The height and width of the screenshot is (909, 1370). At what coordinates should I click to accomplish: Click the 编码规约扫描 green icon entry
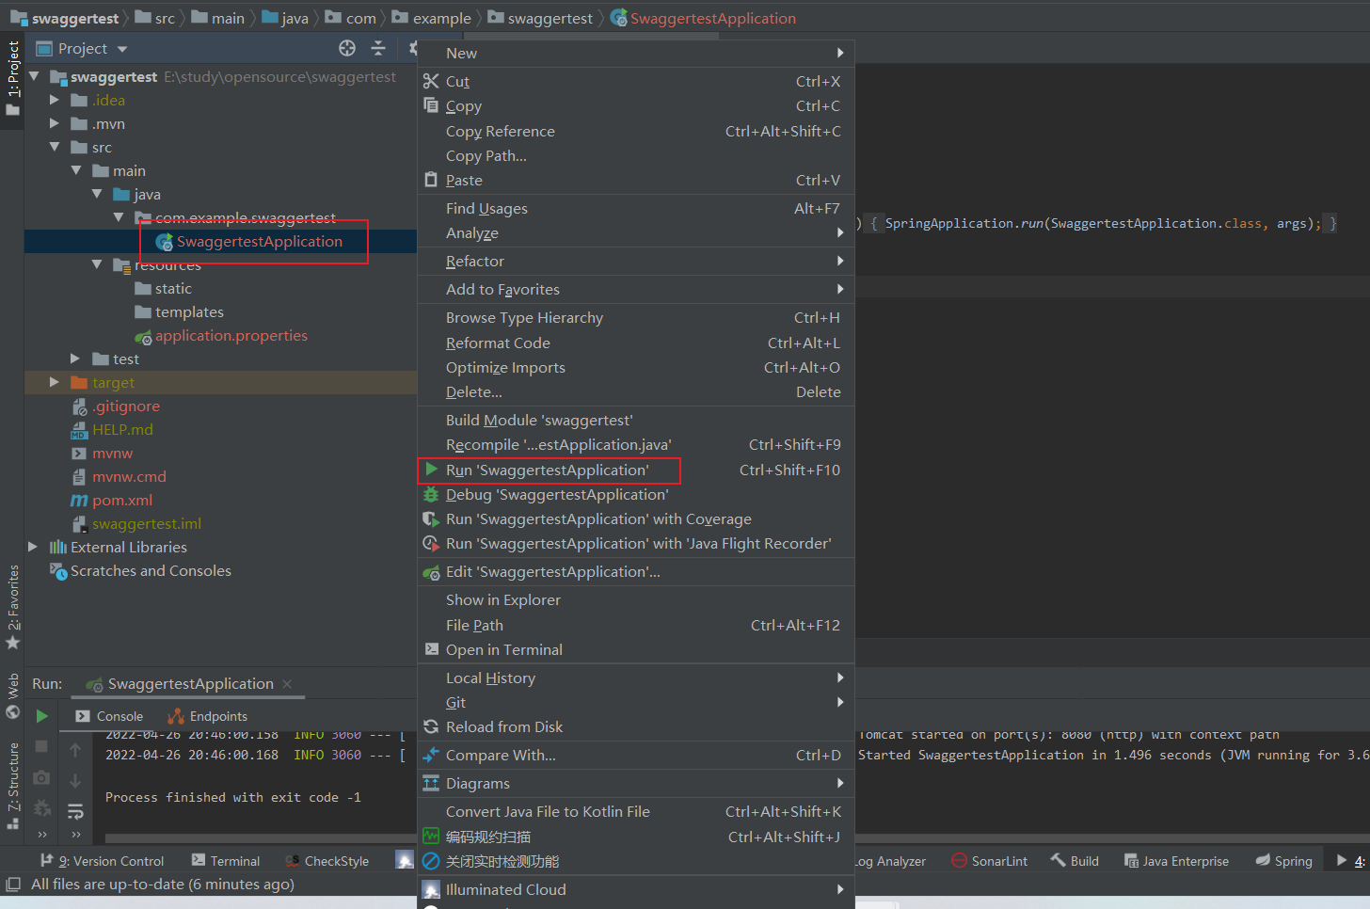coord(431,836)
